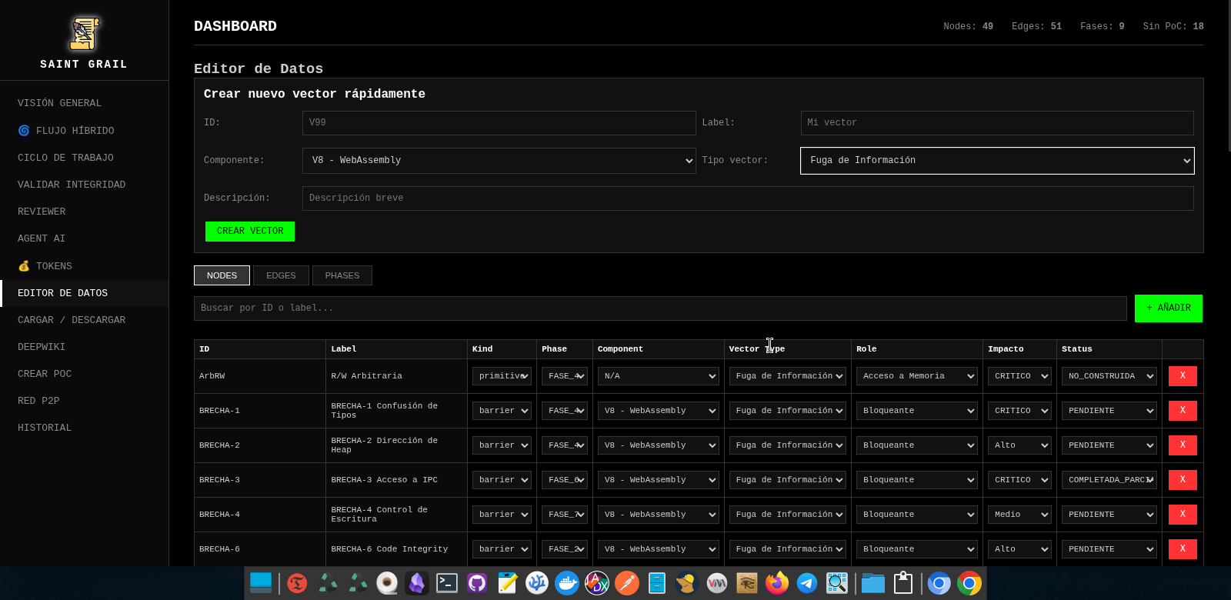The image size is (1231, 600).
Task: Click the money bag icon beside Tokens
Action: (24, 266)
